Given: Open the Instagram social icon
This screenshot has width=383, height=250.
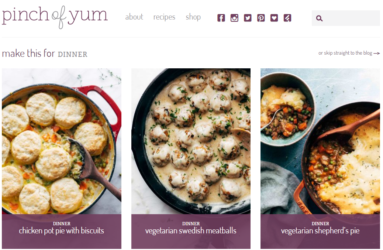Looking at the screenshot, I should pyautogui.click(x=234, y=18).
